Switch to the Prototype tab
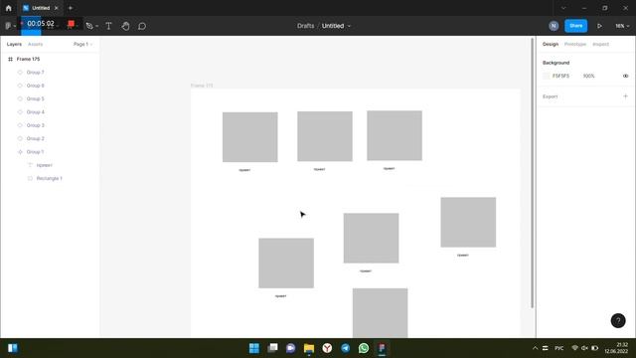 pyautogui.click(x=575, y=44)
